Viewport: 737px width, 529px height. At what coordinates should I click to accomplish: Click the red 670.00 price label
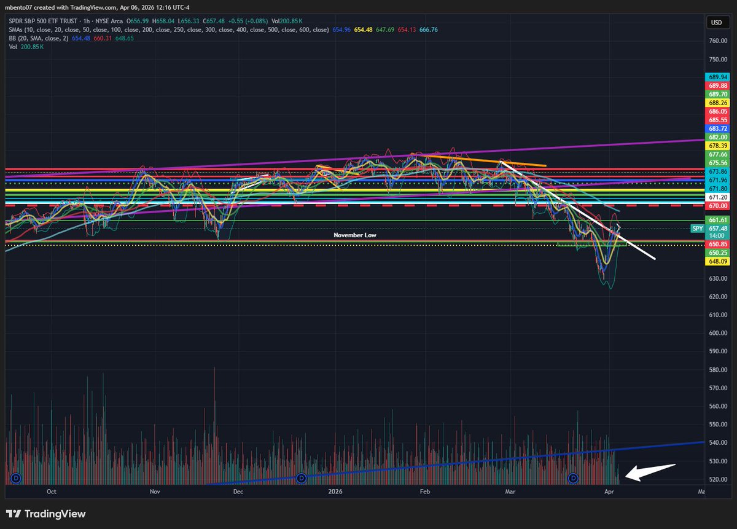tap(718, 207)
